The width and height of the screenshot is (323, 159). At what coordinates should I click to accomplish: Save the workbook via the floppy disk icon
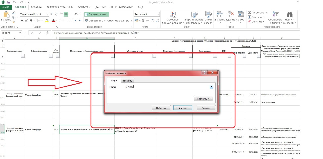click(x=9, y=2)
